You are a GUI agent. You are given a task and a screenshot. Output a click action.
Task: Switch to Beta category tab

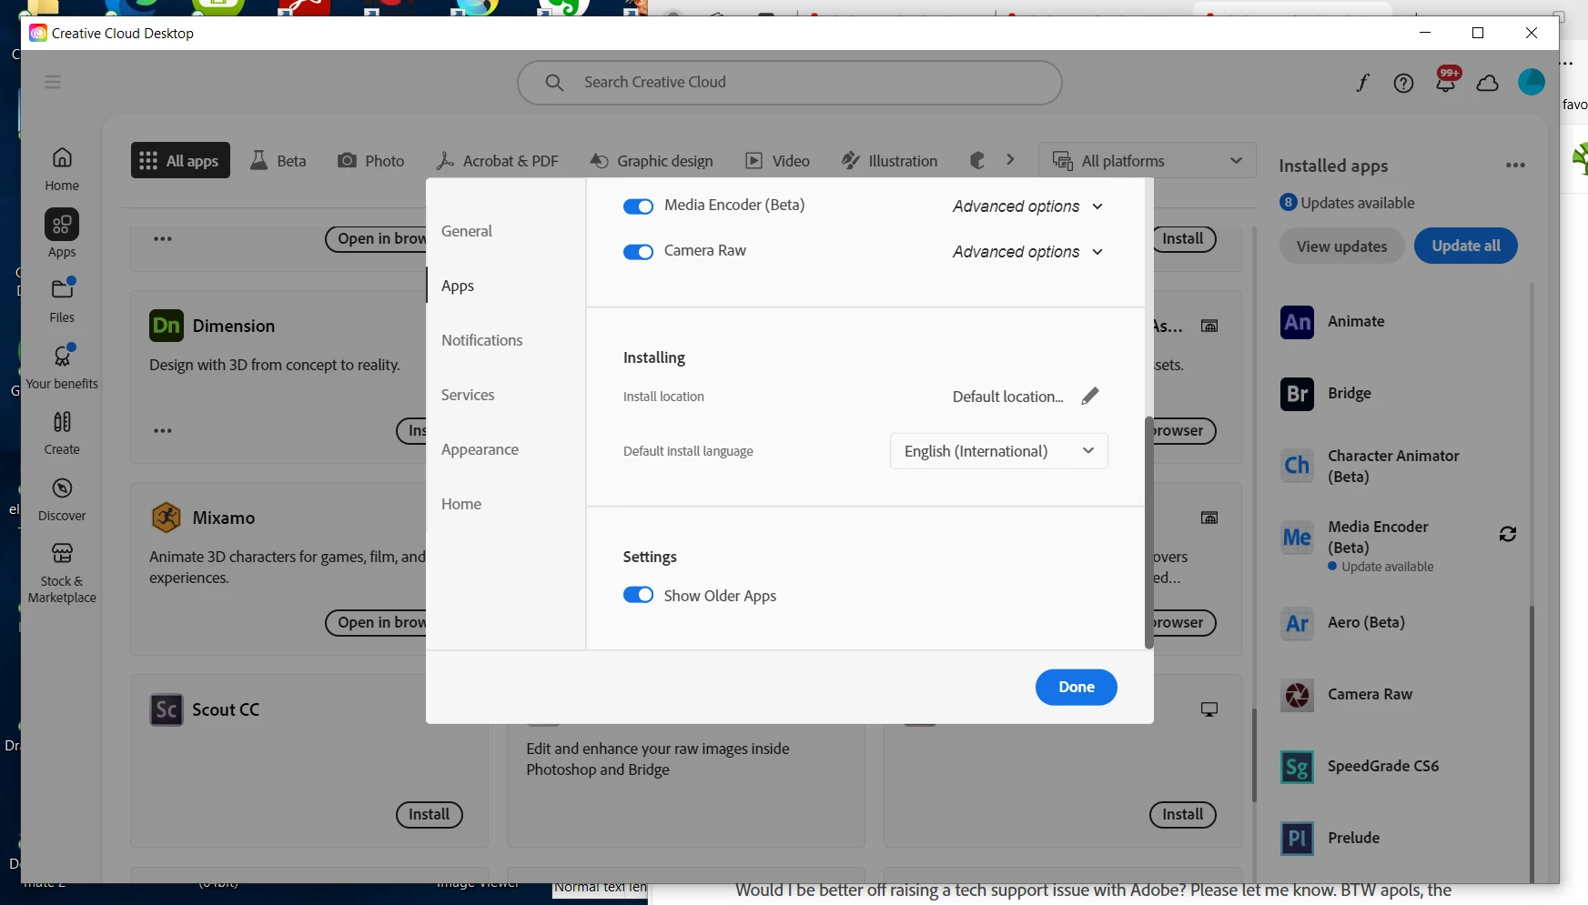(x=278, y=161)
